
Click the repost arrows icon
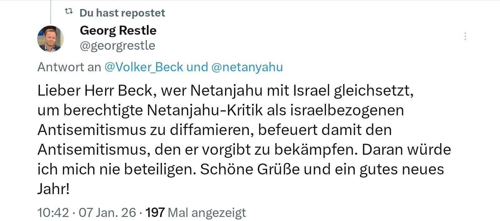(x=68, y=12)
